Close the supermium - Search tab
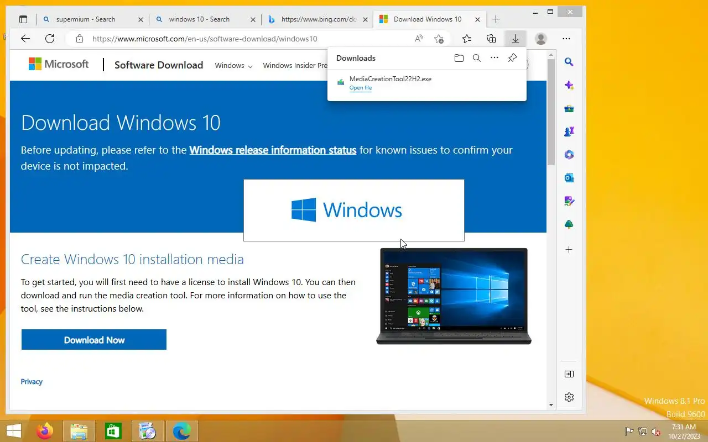Screen dimensions: 708x442 (x=140, y=19)
